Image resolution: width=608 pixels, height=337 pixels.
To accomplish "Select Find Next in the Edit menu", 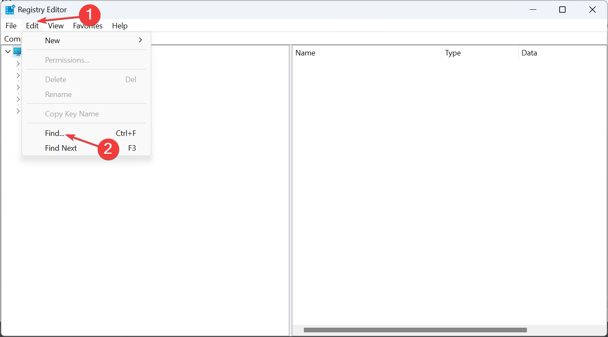I will click(x=86, y=148).
